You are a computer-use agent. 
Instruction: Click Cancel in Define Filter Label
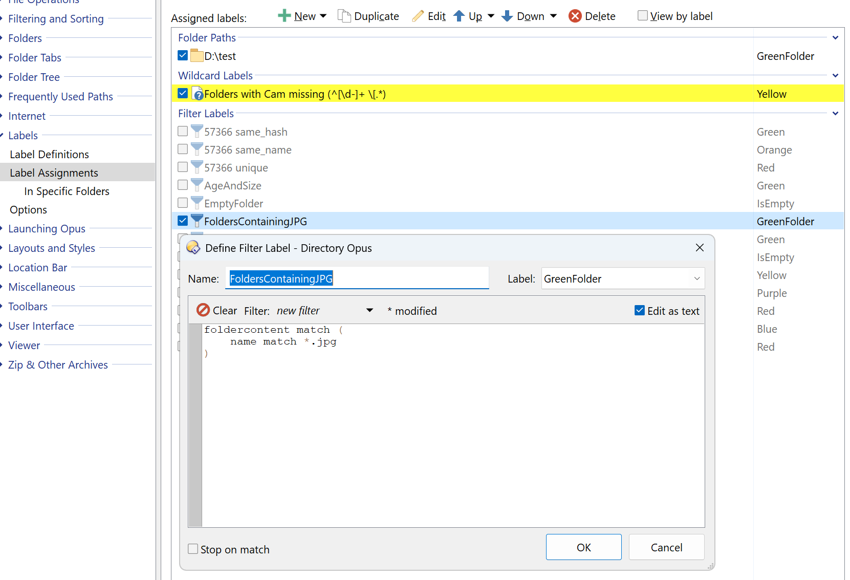666,547
